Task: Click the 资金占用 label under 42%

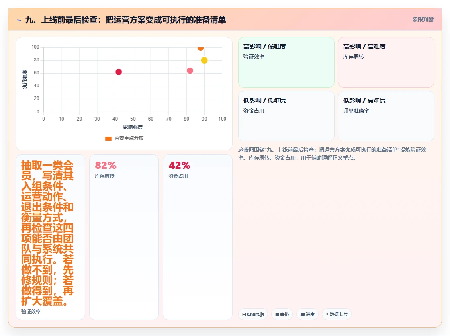Action: 178,176
